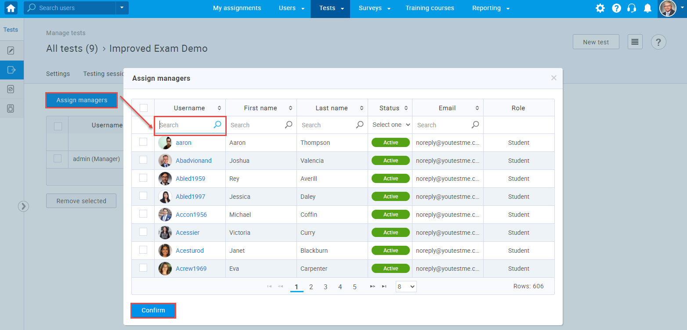
Task: Open the support headset icon
Action: tap(632, 8)
